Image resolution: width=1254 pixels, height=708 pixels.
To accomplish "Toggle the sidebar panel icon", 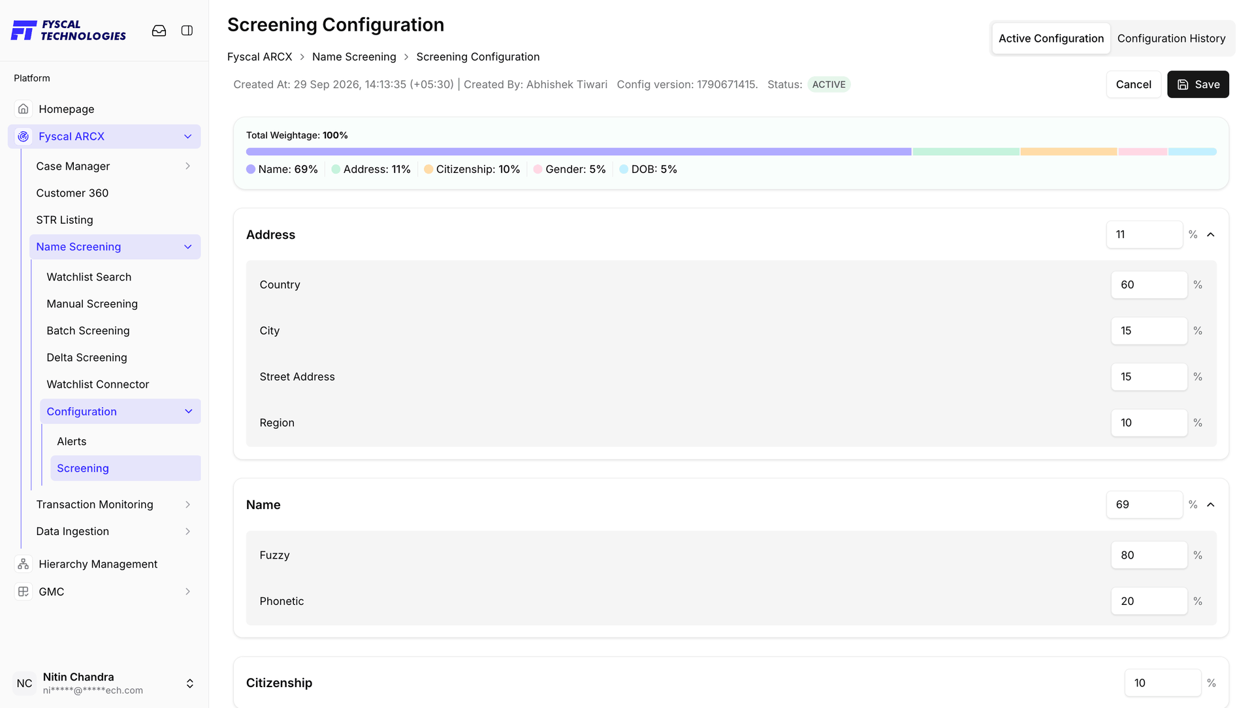I will click(x=187, y=31).
